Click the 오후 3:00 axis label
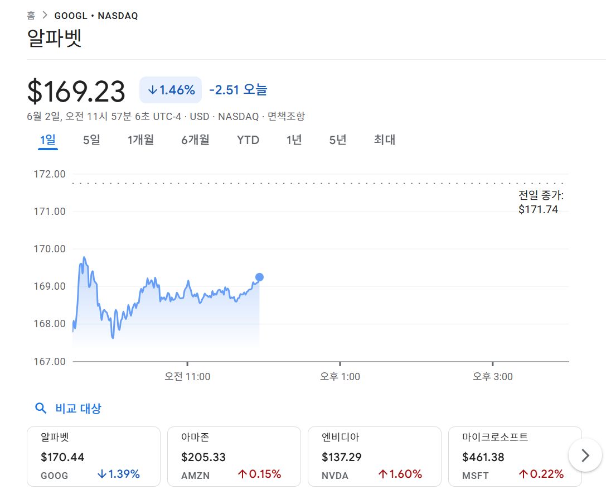606x494 pixels. (493, 376)
